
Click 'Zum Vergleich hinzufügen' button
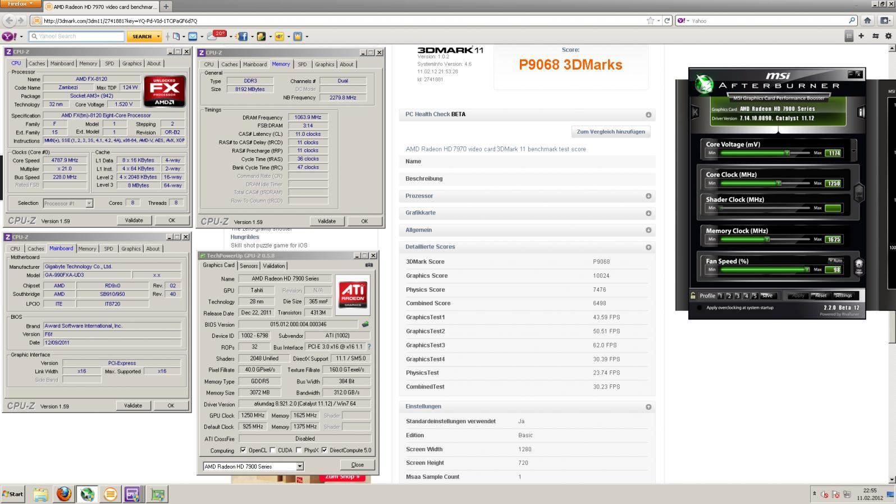click(611, 131)
